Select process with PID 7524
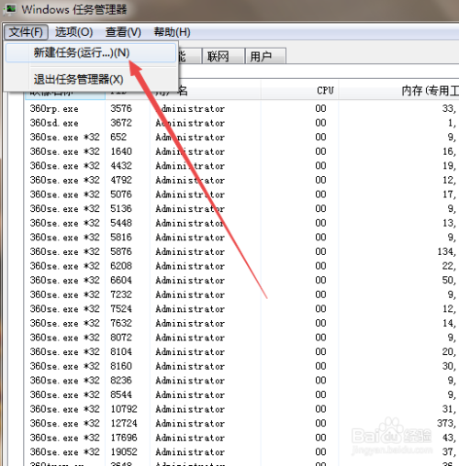 click(241, 309)
